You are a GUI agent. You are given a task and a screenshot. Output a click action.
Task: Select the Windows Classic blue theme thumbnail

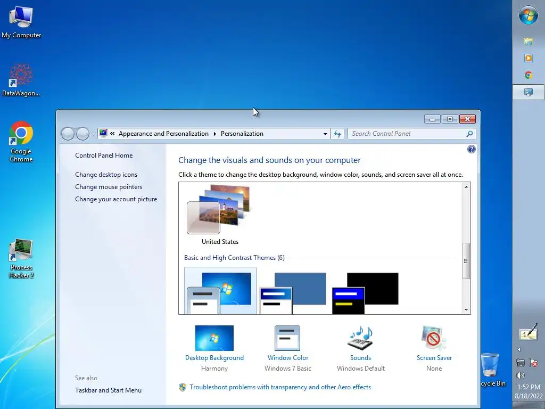(x=293, y=293)
